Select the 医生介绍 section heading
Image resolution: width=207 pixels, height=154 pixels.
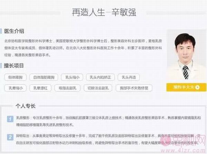[x=14, y=31]
